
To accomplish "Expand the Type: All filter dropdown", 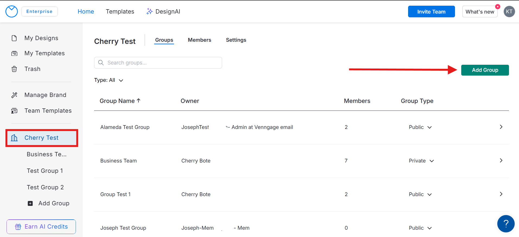I will pos(109,80).
